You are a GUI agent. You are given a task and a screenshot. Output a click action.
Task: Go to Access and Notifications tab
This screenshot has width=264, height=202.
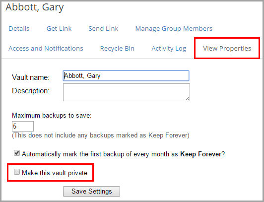click(46, 49)
